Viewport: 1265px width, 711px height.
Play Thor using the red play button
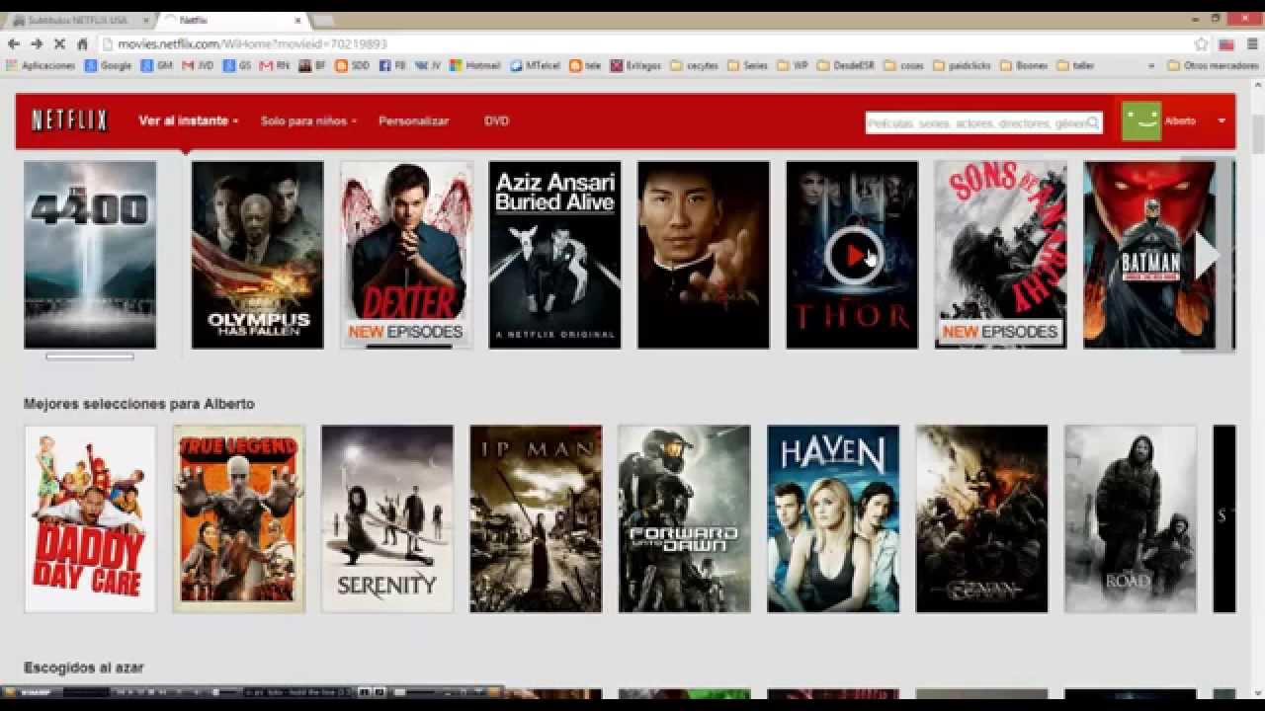pyautogui.click(x=852, y=256)
